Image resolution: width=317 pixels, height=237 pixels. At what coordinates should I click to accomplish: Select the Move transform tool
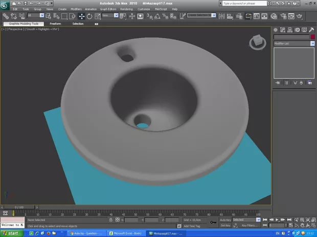coord(82,16)
